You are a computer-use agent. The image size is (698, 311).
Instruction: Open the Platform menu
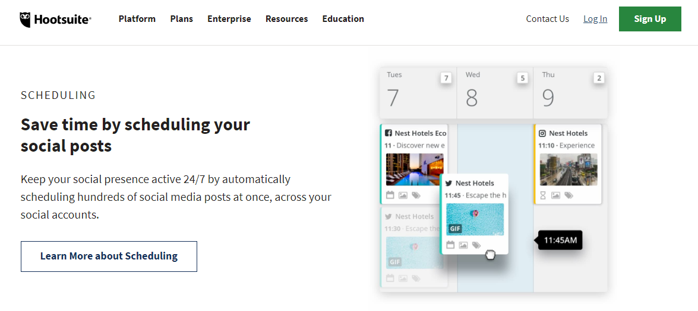point(137,19)
